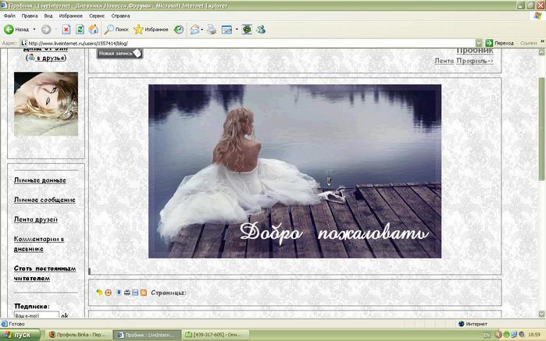Click the vertical scrollbar thumb
546x341 pixels.
(x=541, y=129)
